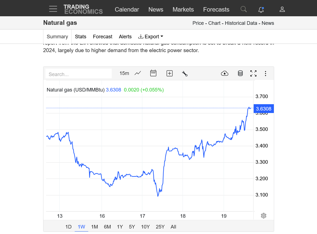Select the 1M time range
Screen dimensions: 317x234
pos(95,227)
